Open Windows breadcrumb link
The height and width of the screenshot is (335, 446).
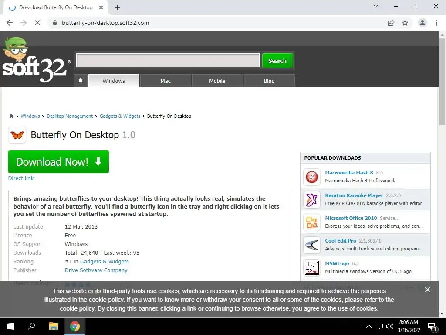[x=30, y=116]
